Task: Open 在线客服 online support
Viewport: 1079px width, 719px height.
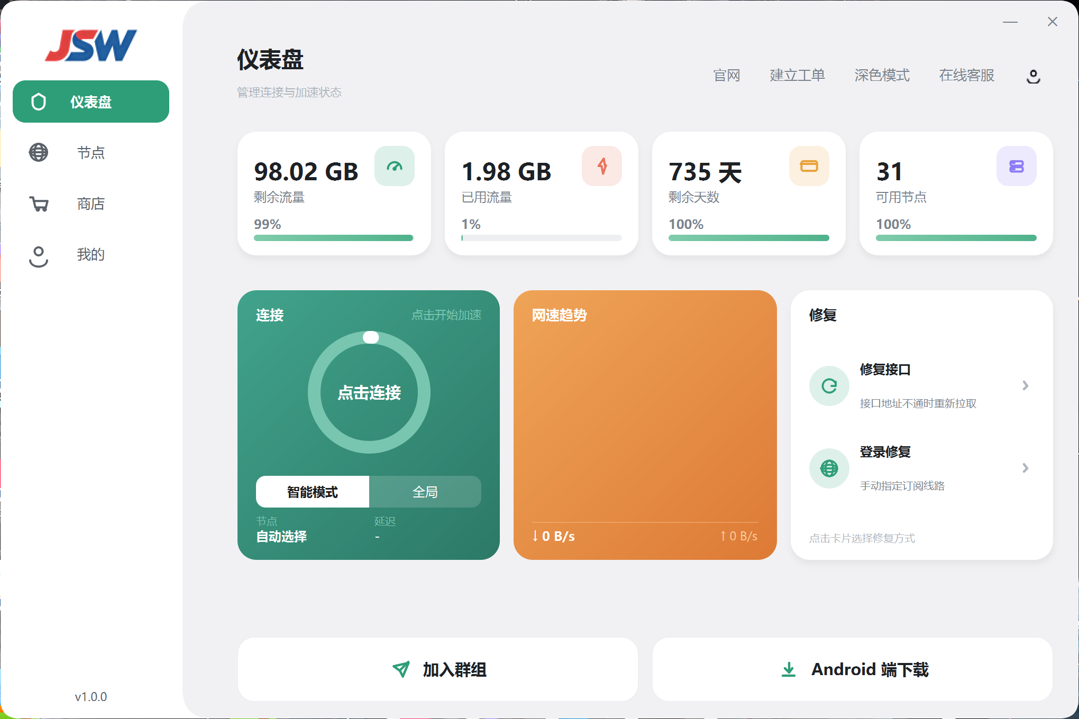Action: click(966, 76)
